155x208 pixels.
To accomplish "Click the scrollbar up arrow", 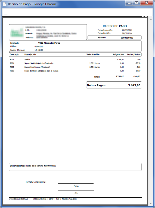I will pyautogui.click(x=150, y=19).
